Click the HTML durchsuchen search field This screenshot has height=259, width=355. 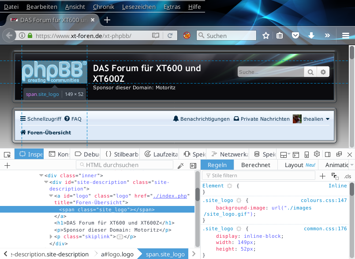click(125, 165)
